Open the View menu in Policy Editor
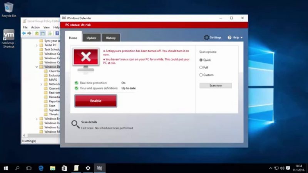This screenshot has height=173, width=308. (x=46, y=27)
